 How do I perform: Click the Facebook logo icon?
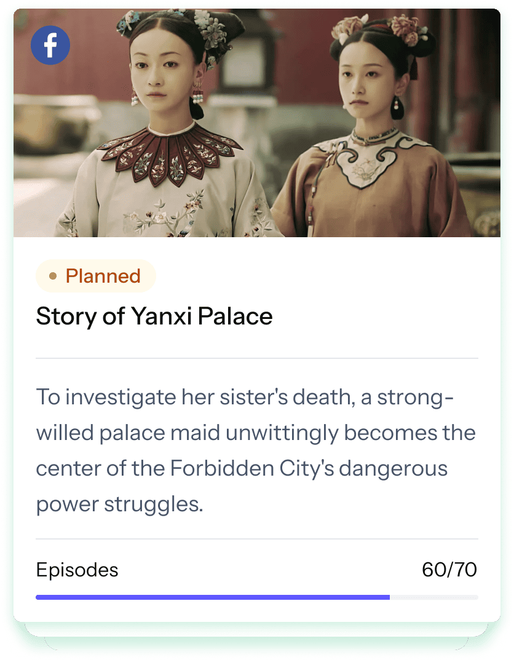(50, 45)
